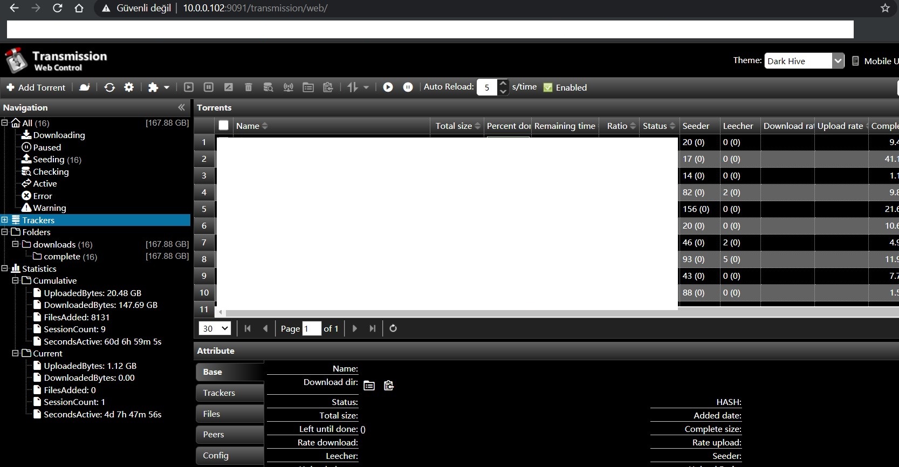Click the pause selected torrent icon

point(209,87)
